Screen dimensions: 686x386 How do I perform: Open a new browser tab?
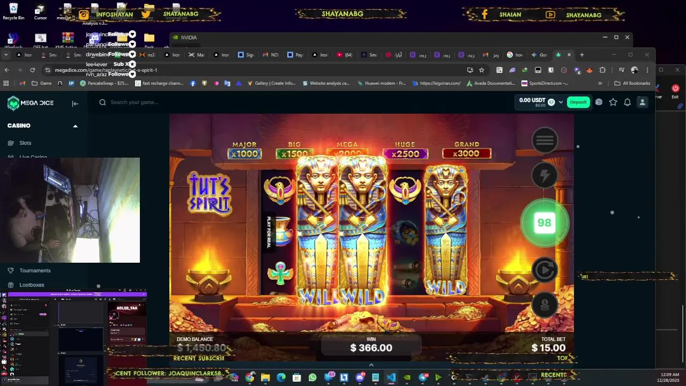[x=581, y=55]
